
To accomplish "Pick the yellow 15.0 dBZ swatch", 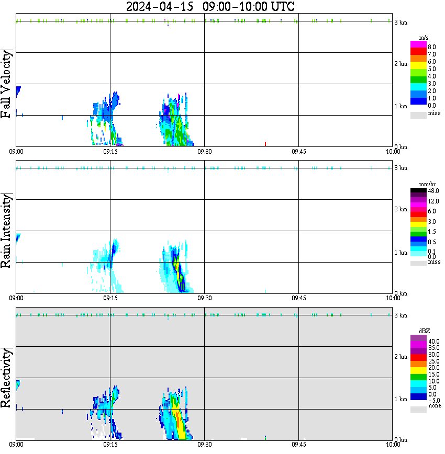I will pos(418,371).
